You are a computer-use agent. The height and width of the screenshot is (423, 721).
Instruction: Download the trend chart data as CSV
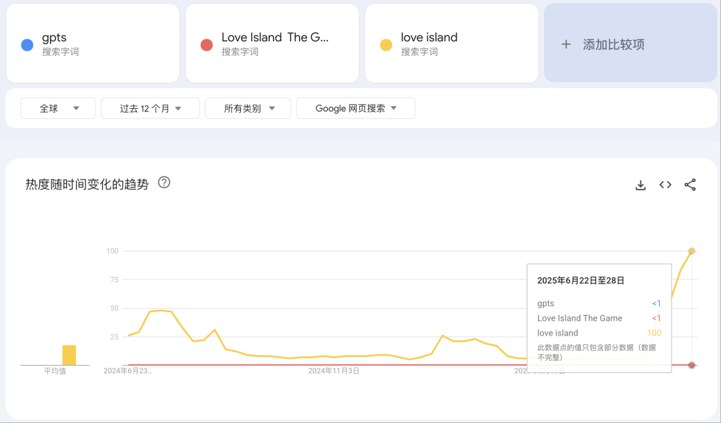[x=640, y=185]
